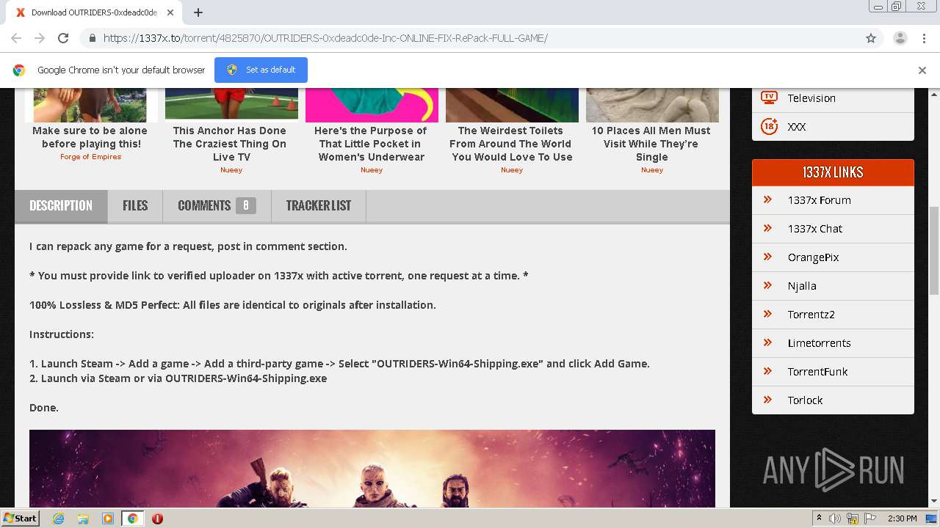Click the browser forward arrow
This screenshot has width=940, height=528.
40,38
